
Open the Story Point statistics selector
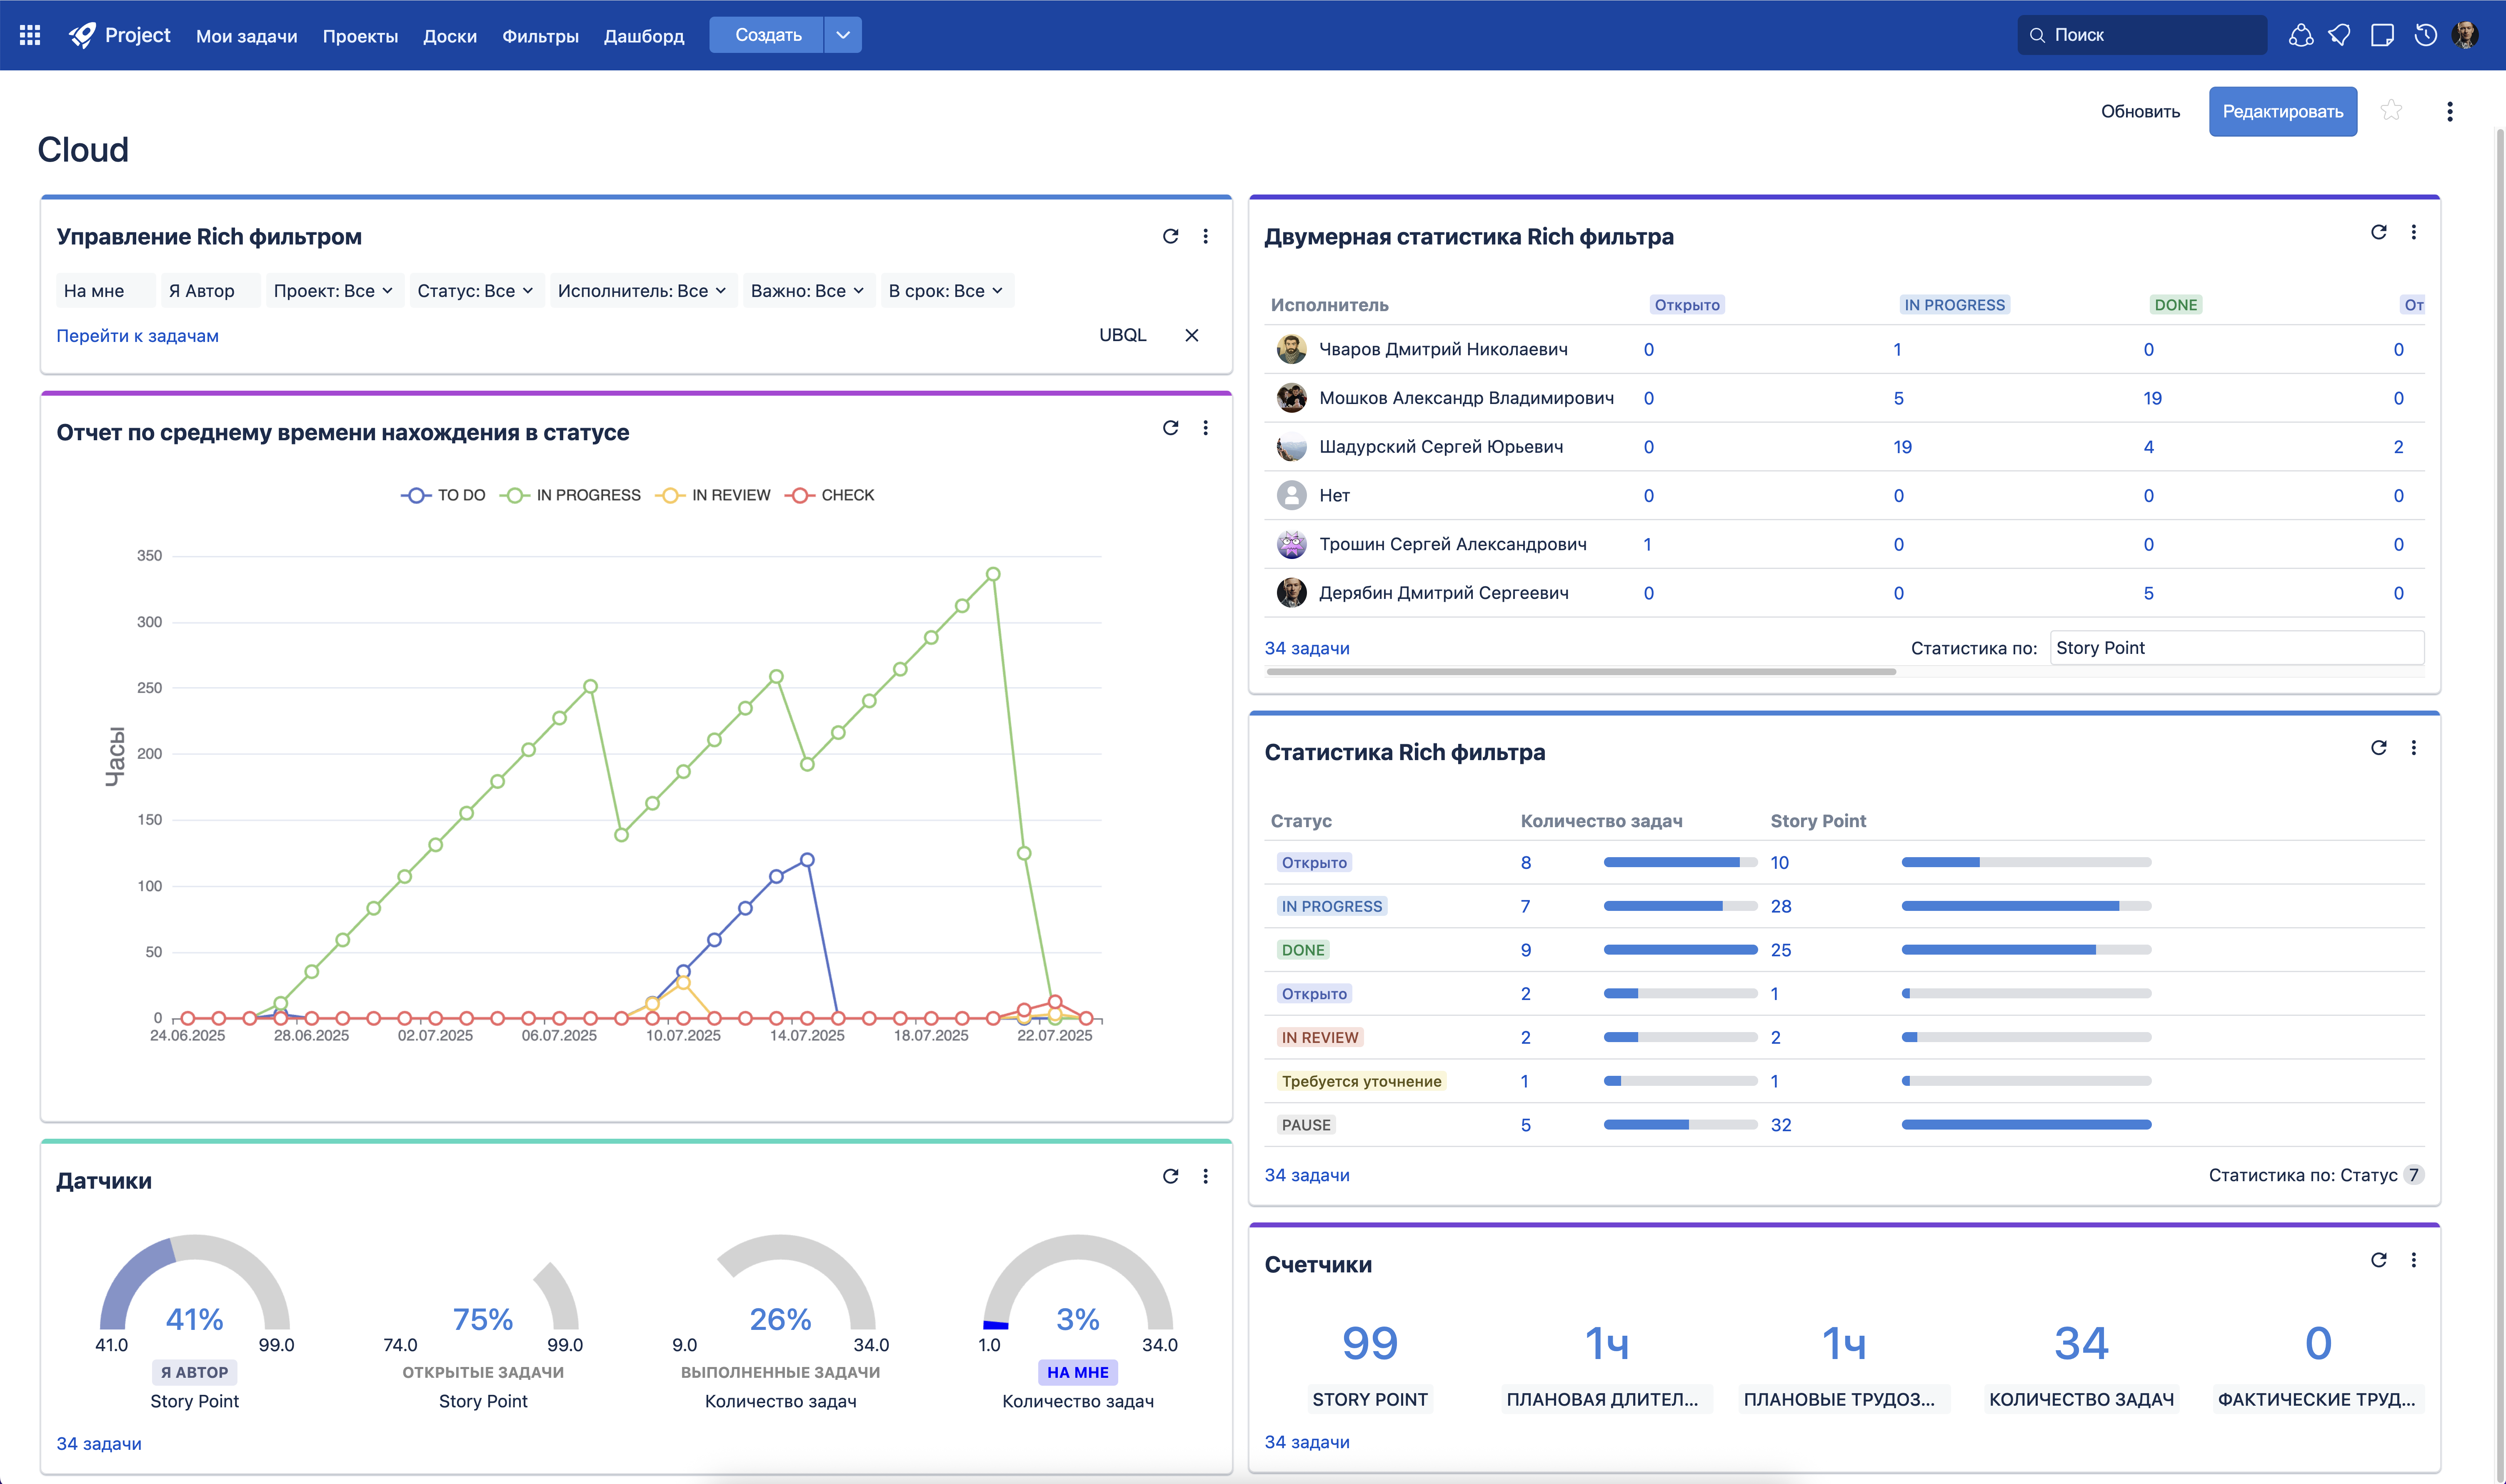[x=2236, y=648]
